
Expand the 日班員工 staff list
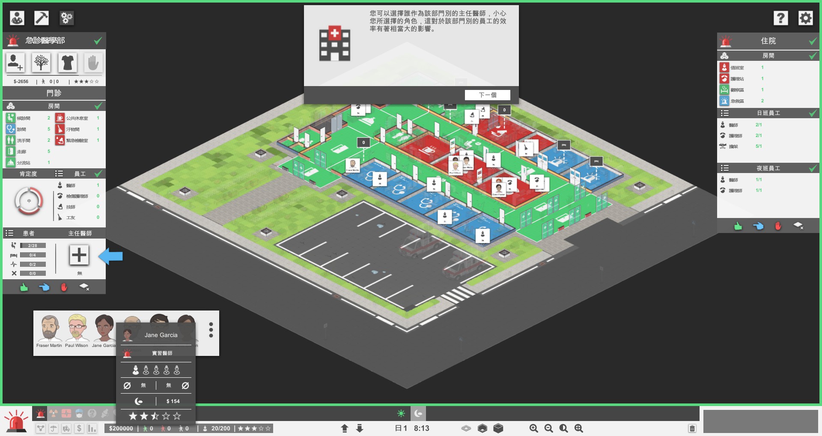click(724, 113)
